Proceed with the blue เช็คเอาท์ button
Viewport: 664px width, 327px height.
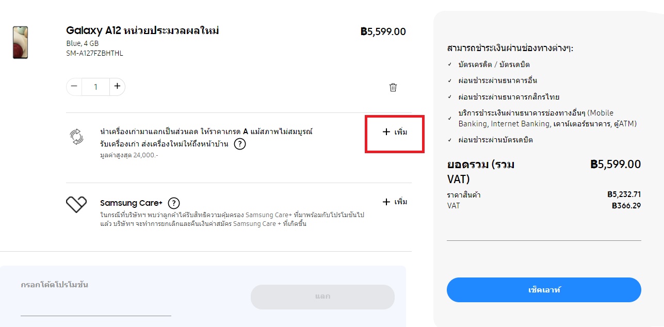tap(544, 290)
